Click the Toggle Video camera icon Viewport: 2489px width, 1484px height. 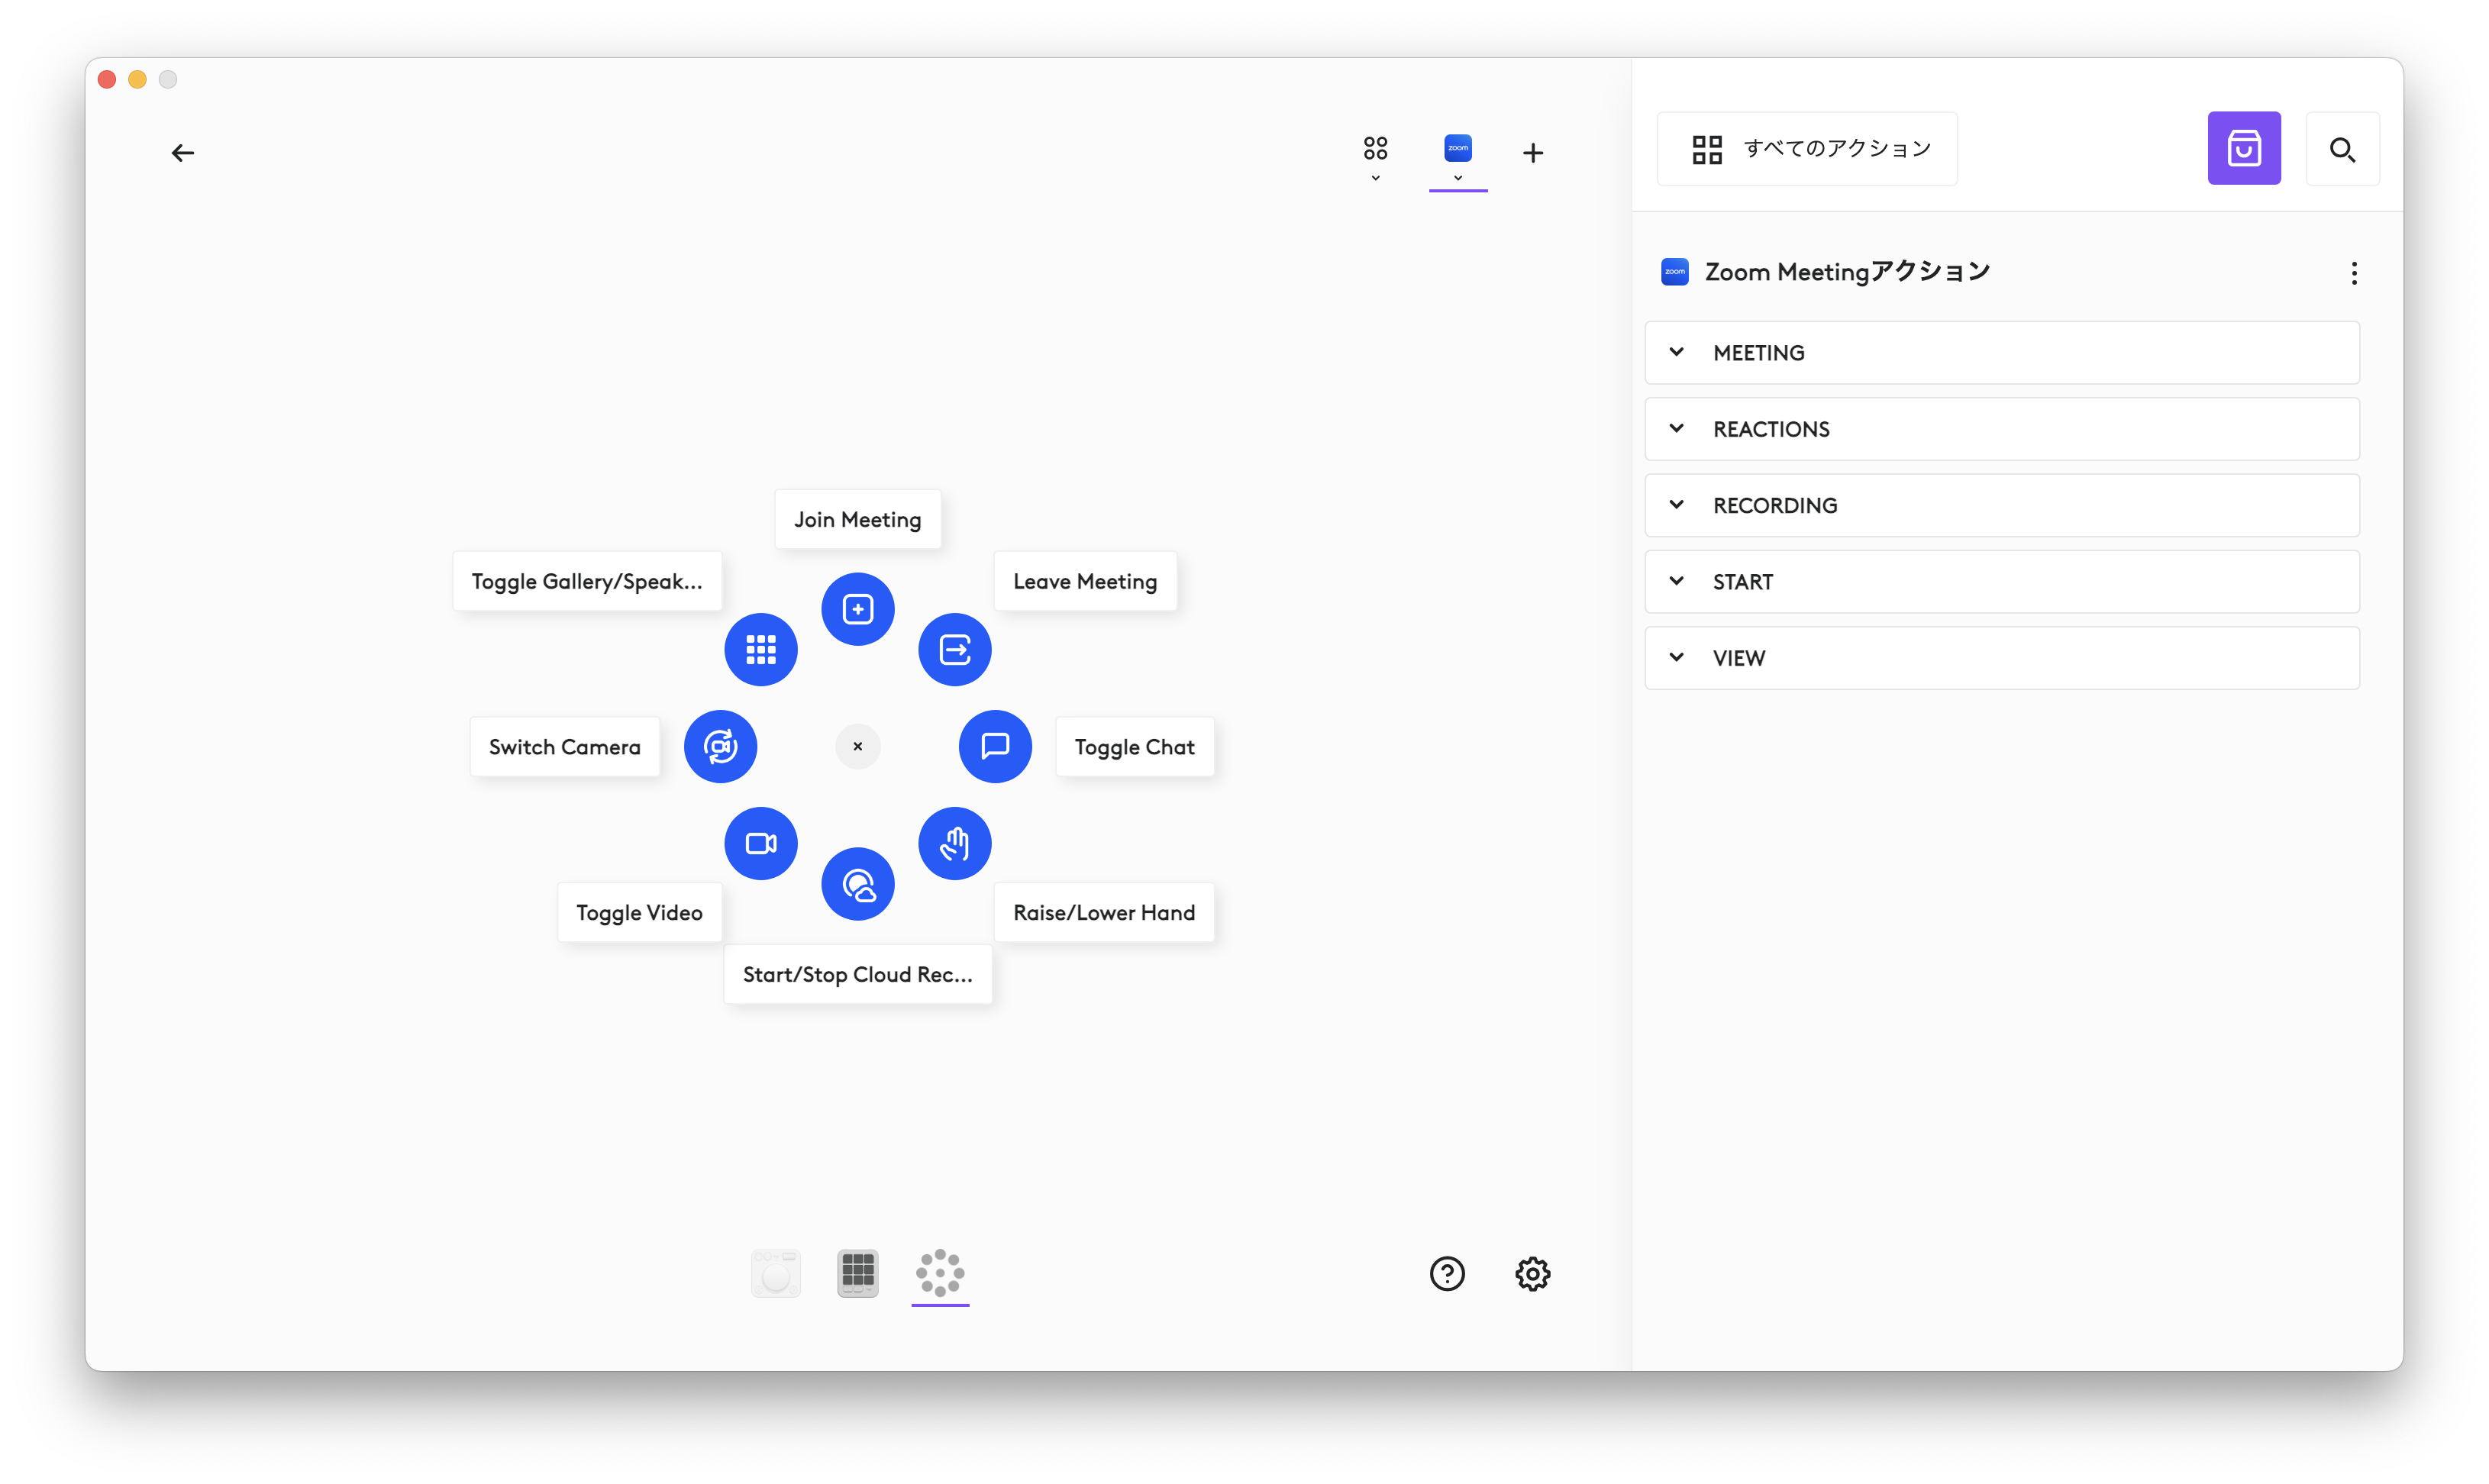coord(760,843)
